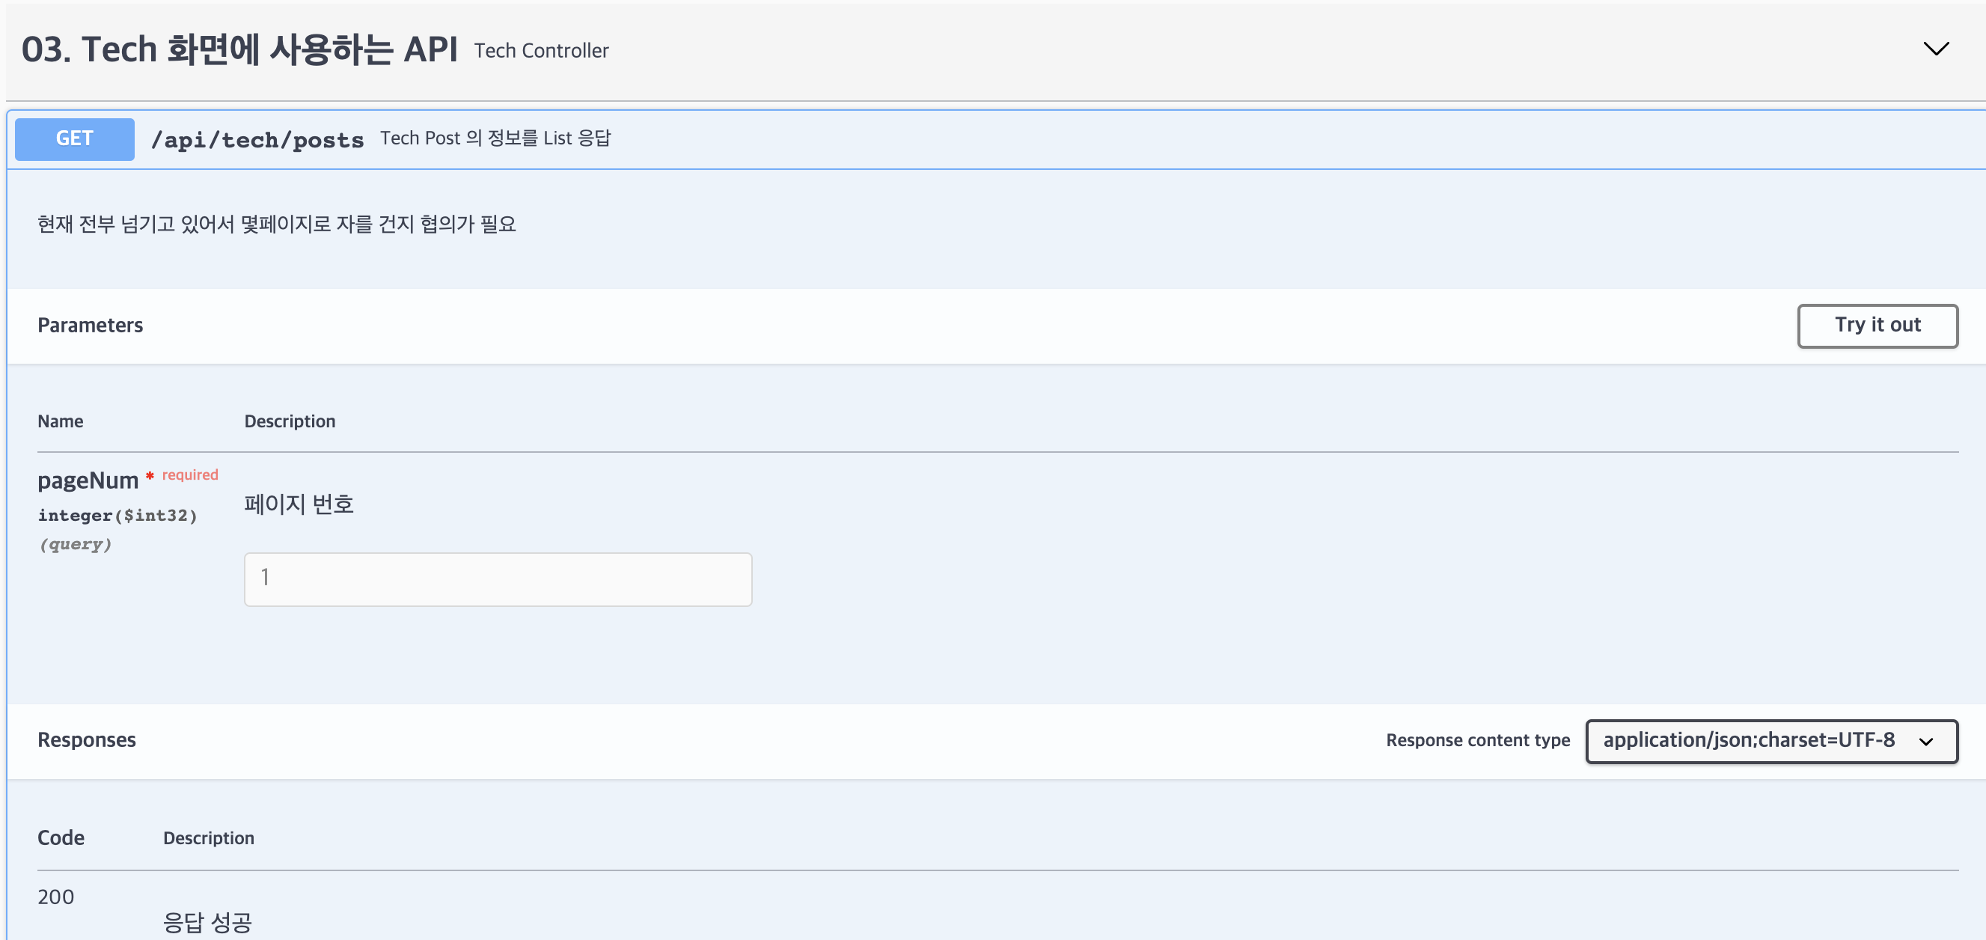Click the 200 response code
Screen dimensions: 1986x940
[x=55, y=897]
